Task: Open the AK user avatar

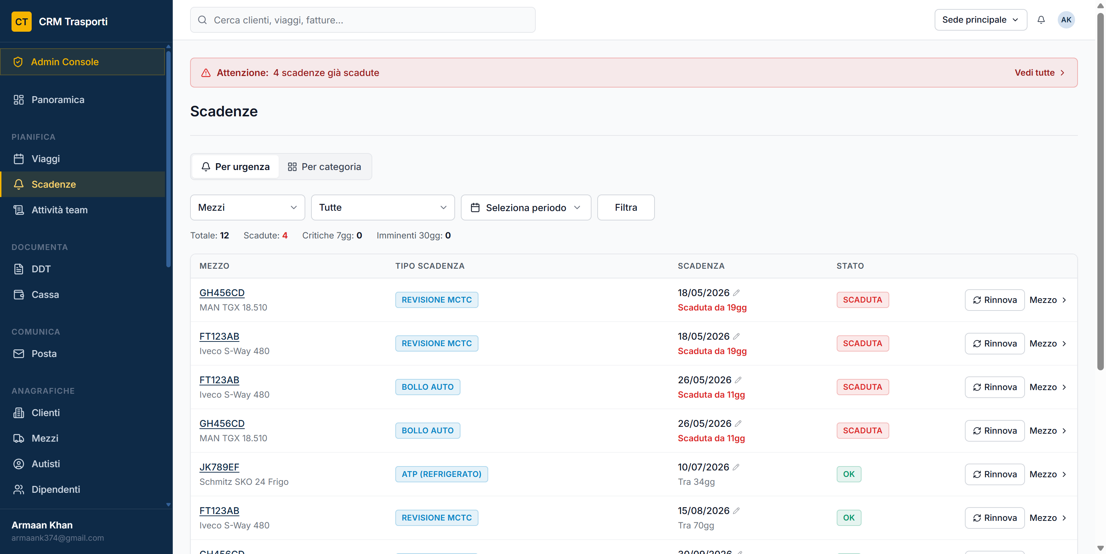Action: click(1066, 20)
